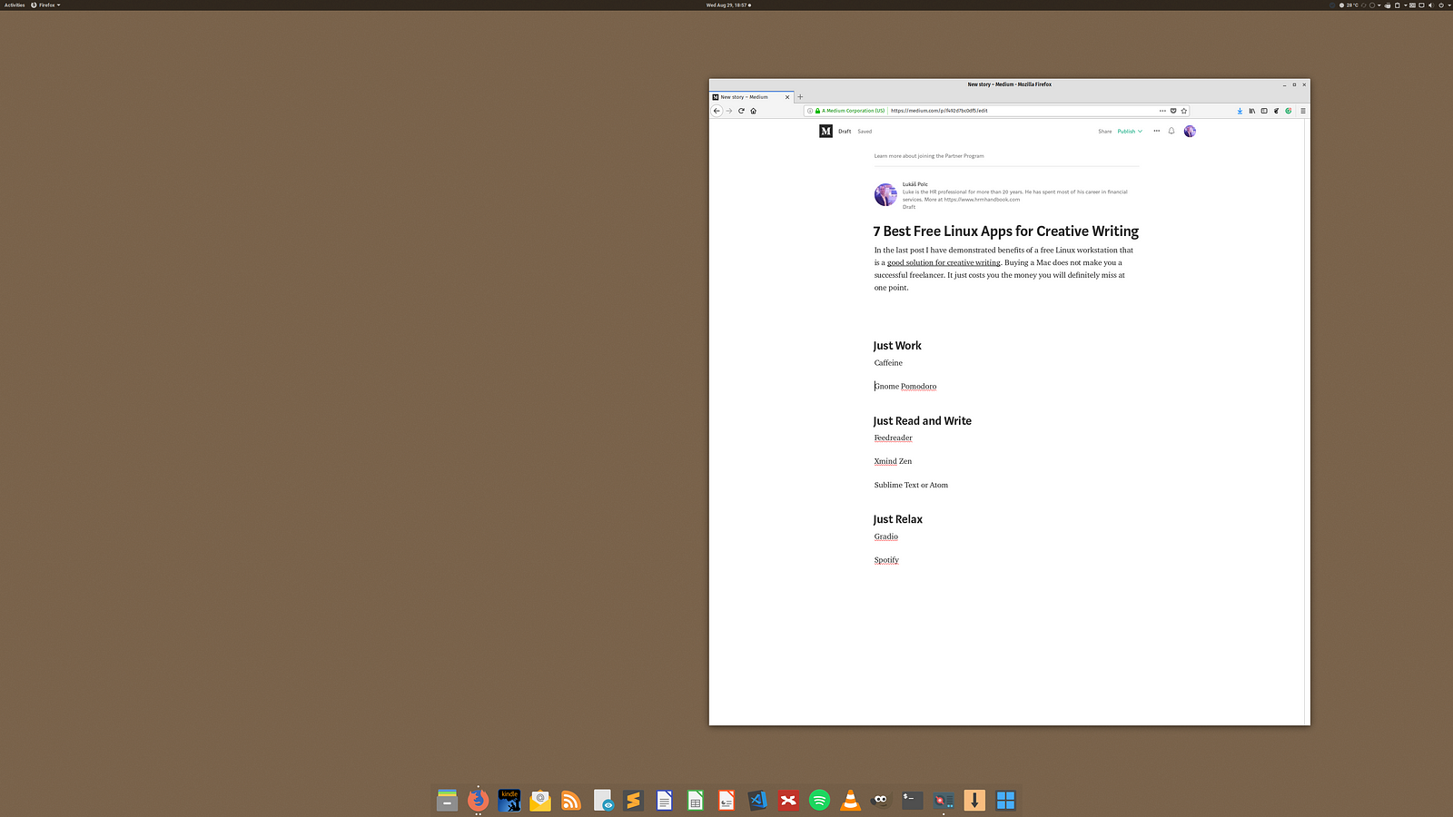Open the Publish dropdown
The image size is (1453, 817).
(x=1130, y=132)
